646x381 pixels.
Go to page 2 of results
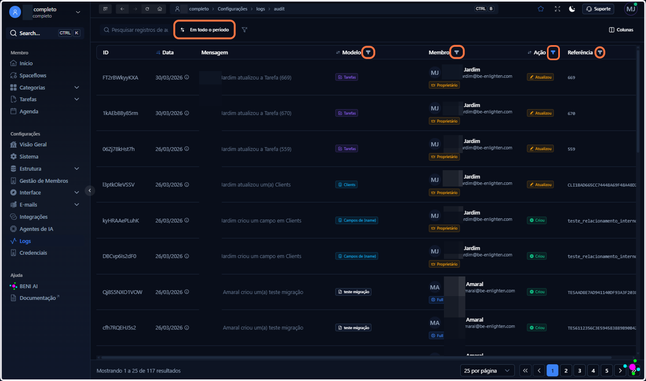click(566, 371)
